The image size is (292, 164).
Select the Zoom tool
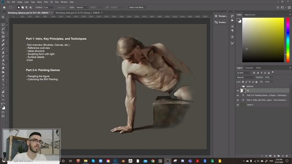[x=3, y=96]
